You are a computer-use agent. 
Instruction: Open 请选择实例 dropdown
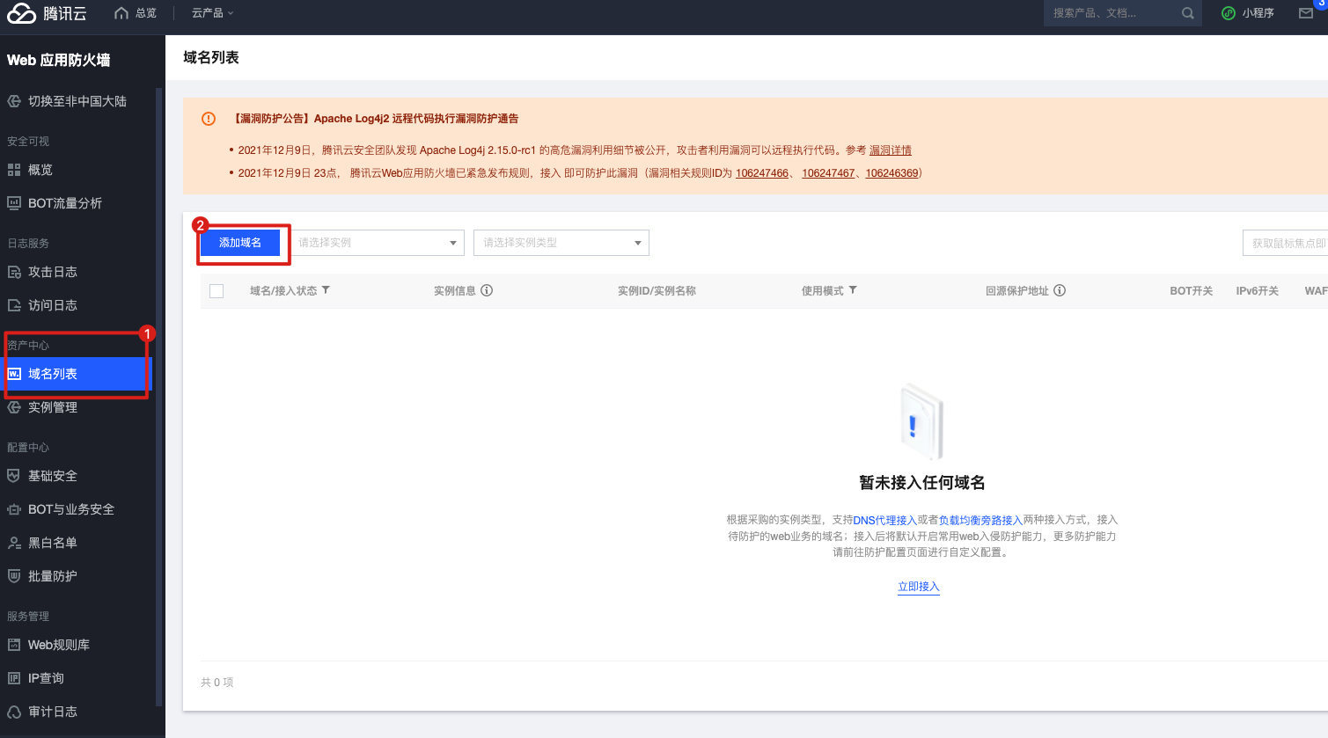point(377,243)
